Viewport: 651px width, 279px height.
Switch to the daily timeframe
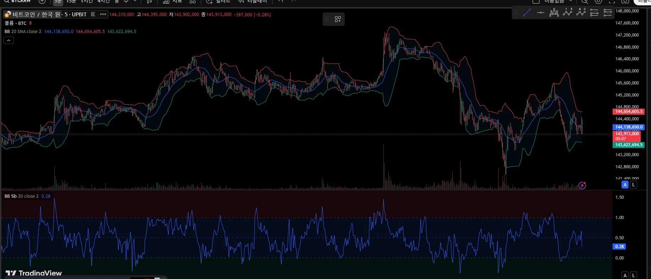(x=117, y=1)
